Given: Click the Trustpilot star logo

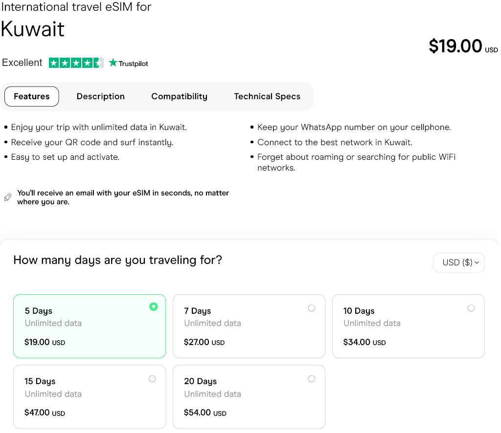Looking at the screenshot, I should (128, 63).
